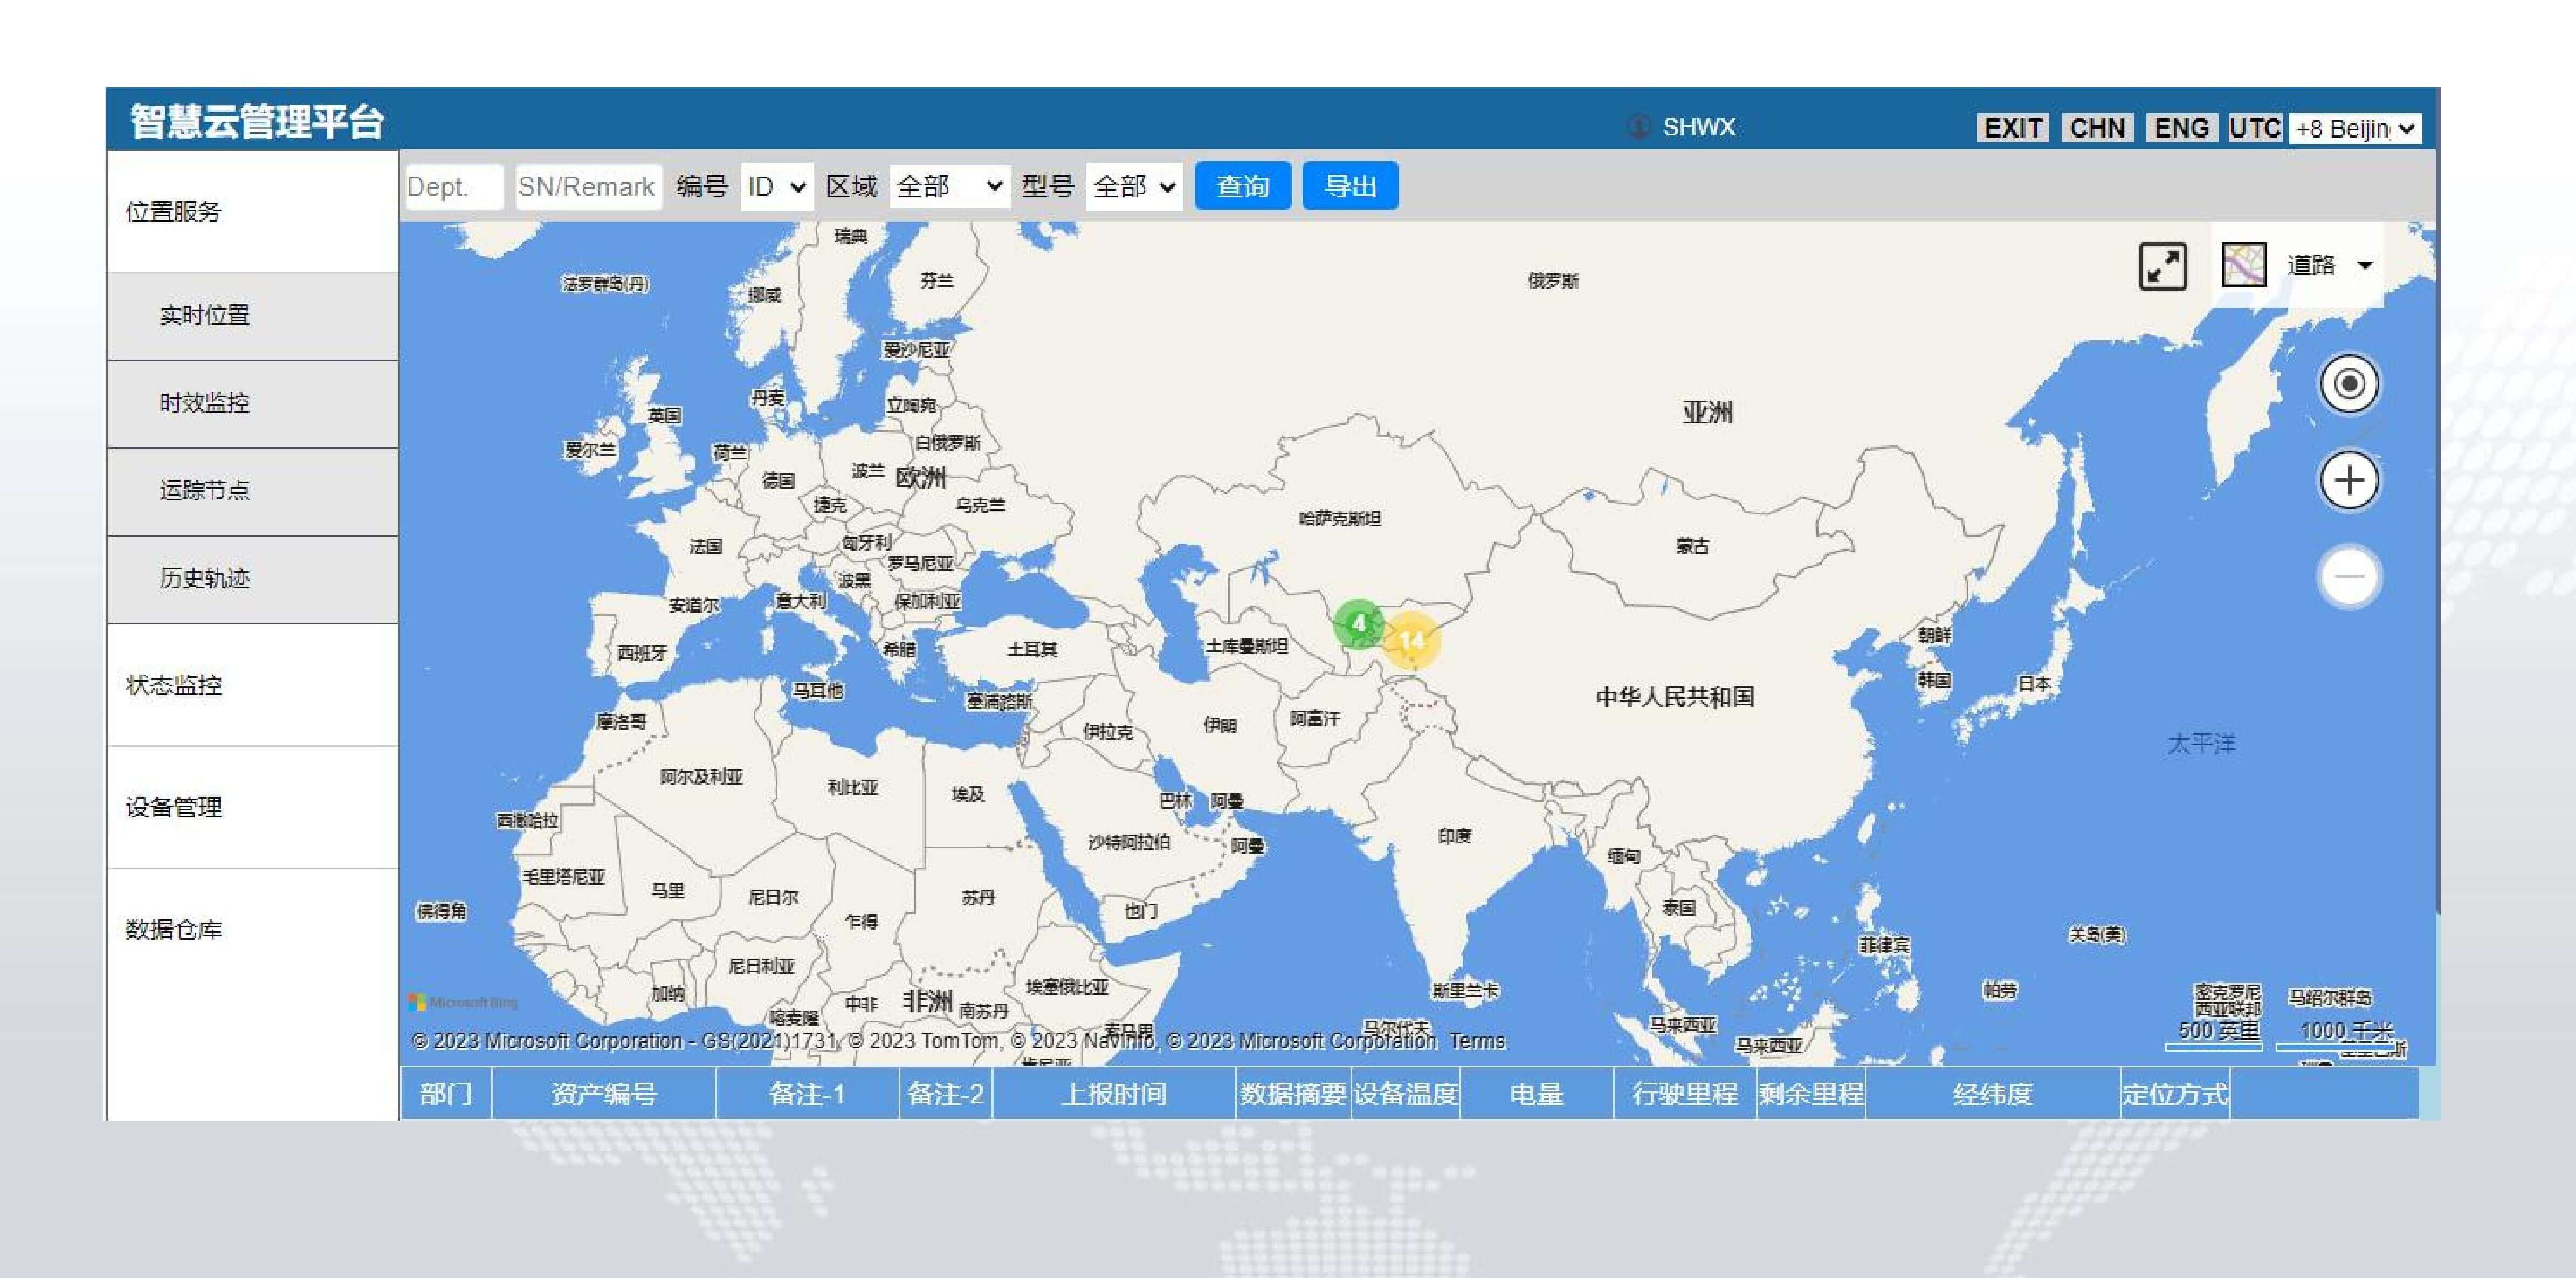Select 历史轨迹 in the sidebar

point(205,579)
